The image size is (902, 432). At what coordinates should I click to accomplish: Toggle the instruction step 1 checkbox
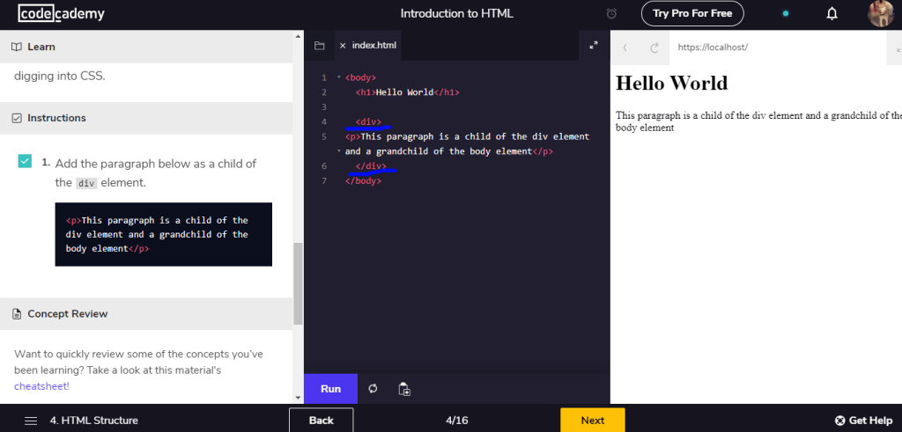[26, 162]
